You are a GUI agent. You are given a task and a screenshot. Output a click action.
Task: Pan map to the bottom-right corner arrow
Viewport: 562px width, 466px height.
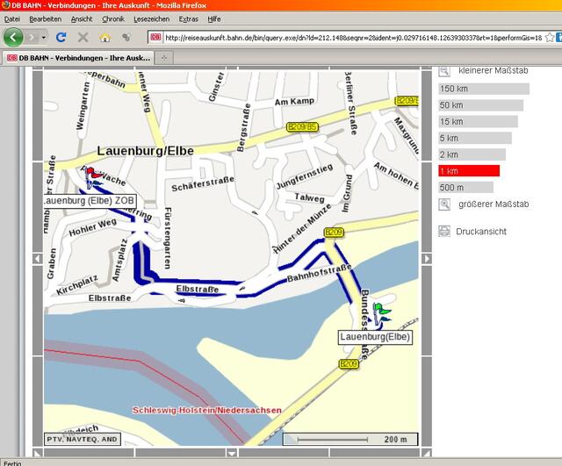(427, 453)
